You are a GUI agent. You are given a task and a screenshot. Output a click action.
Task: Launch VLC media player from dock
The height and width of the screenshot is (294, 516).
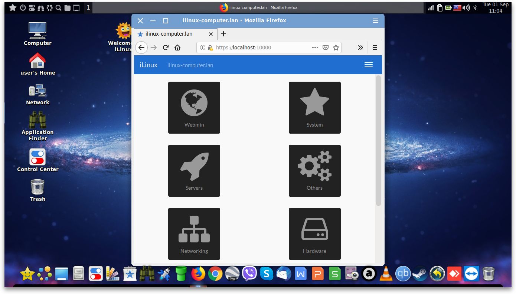(x=386, y=274)
